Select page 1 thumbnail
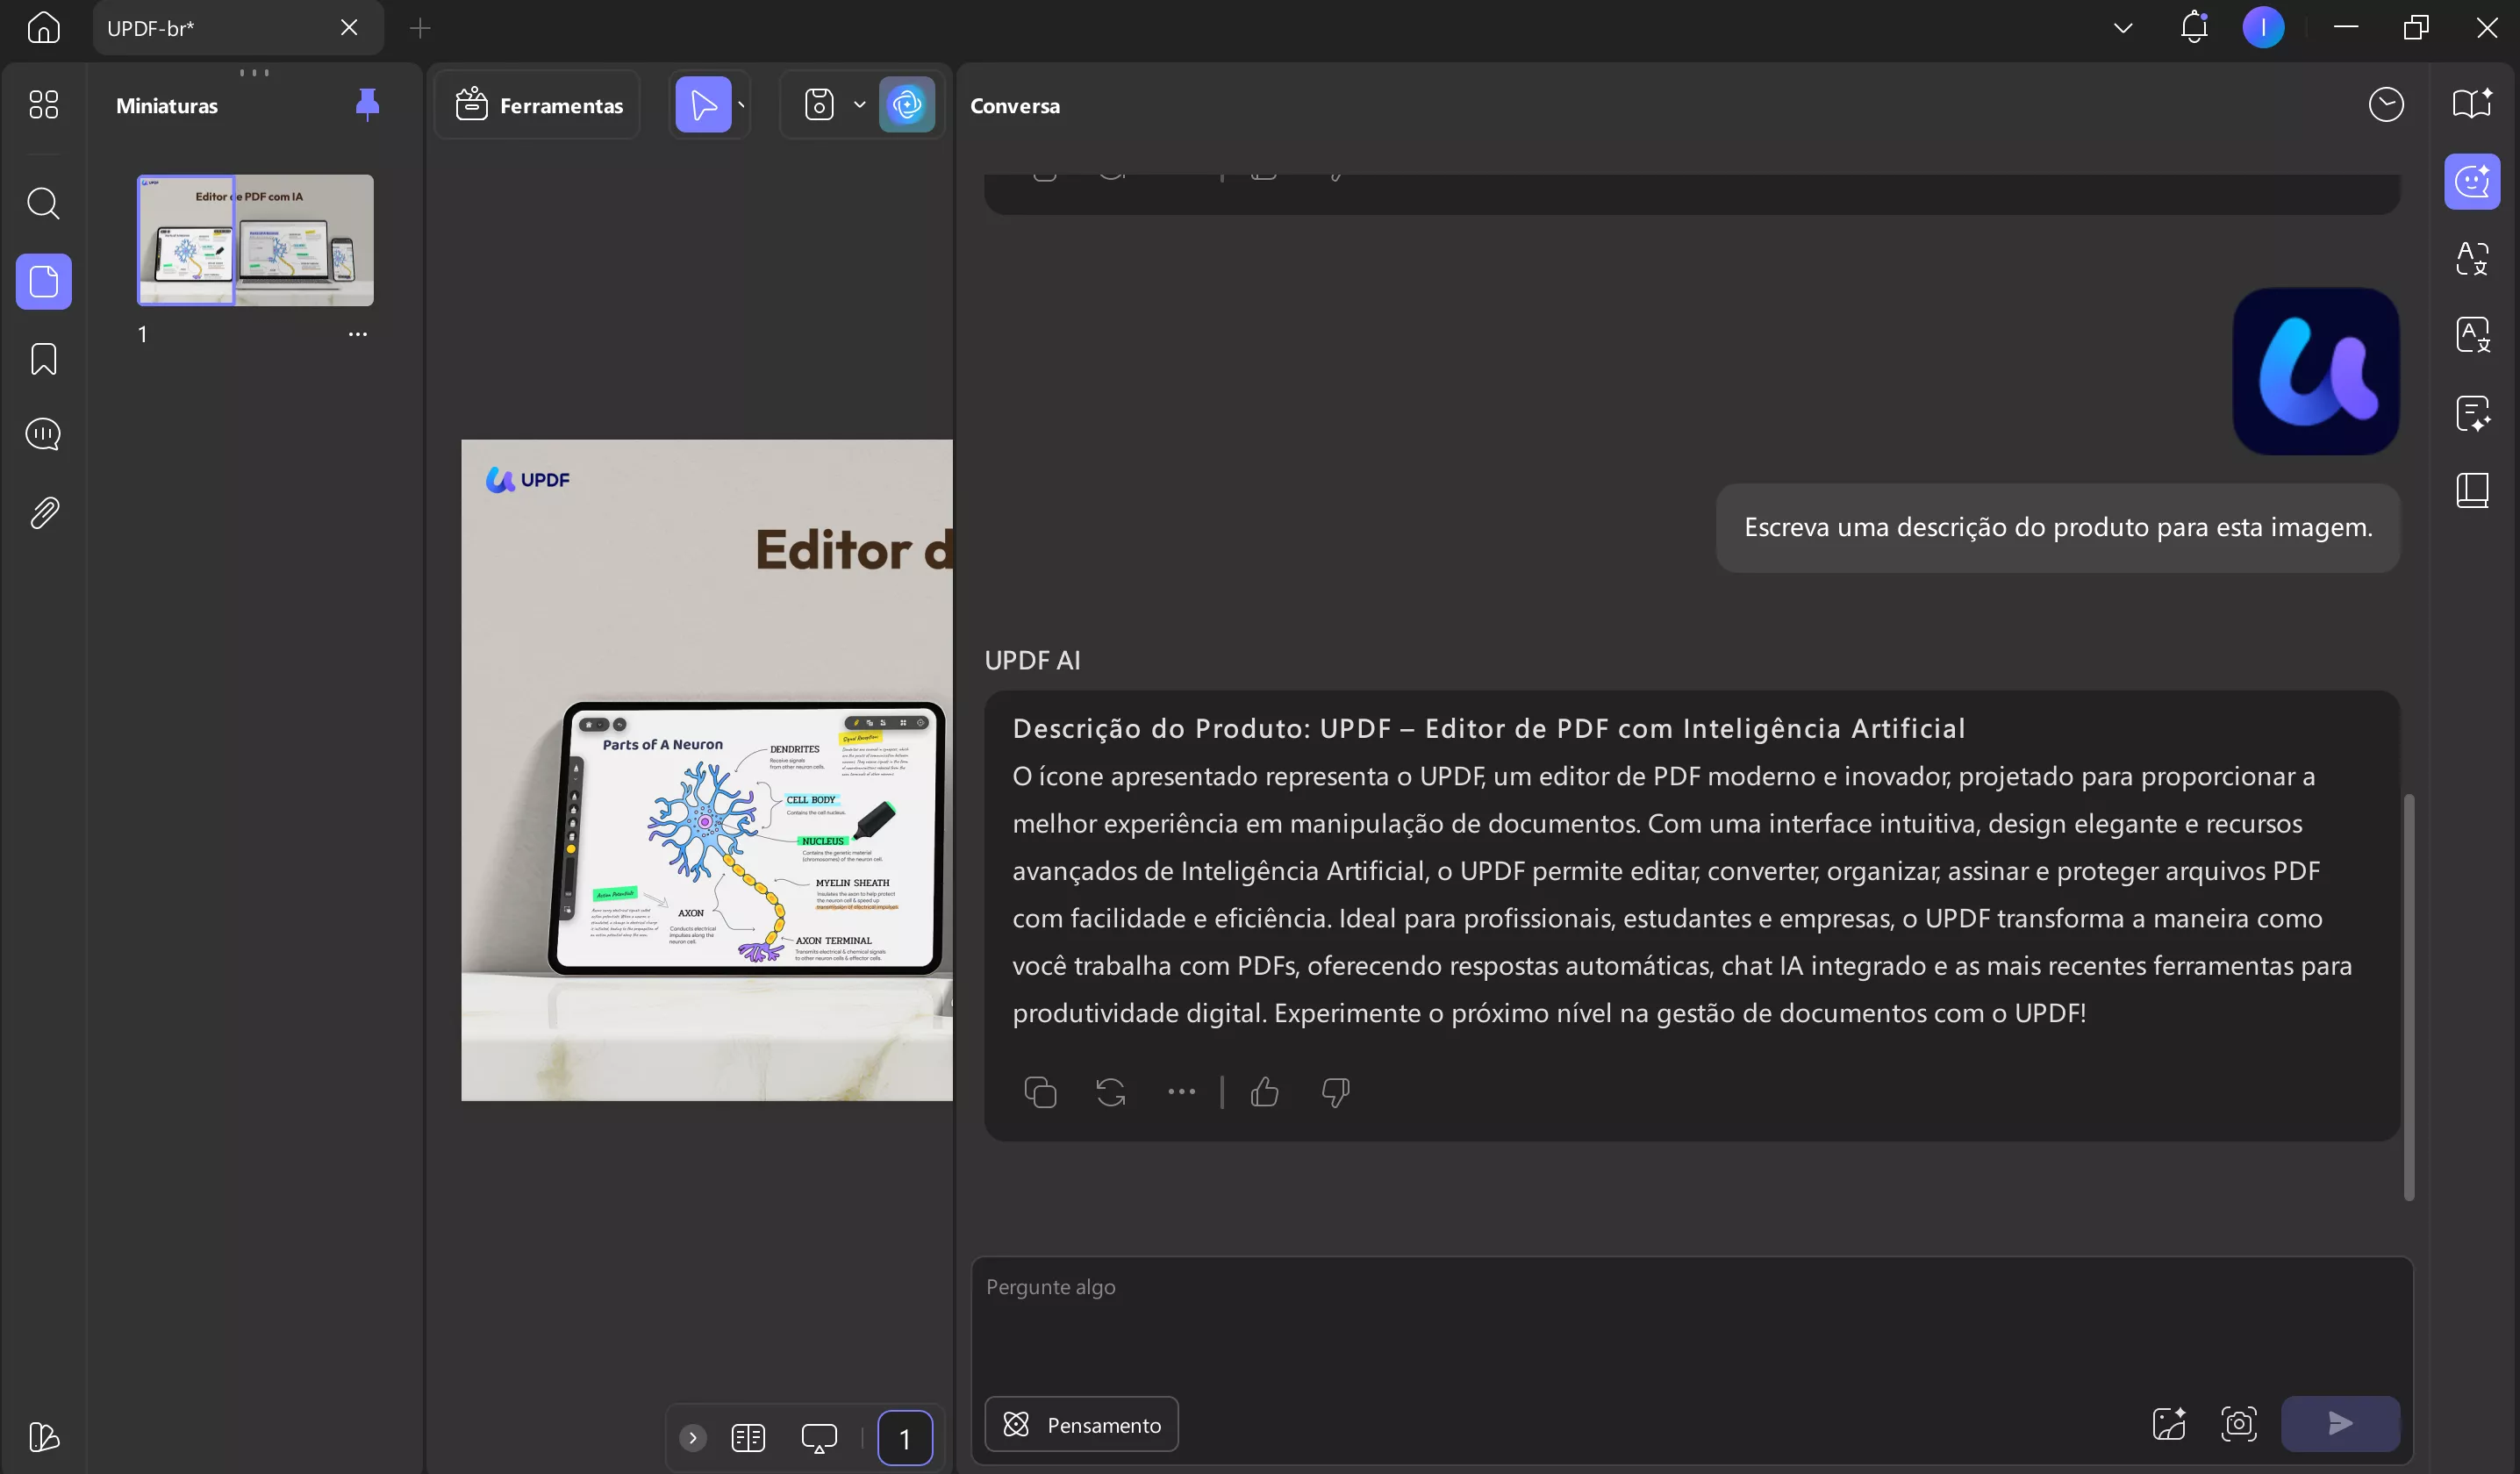Screen dimensions: 2520x1474 [x=255, y=240]
